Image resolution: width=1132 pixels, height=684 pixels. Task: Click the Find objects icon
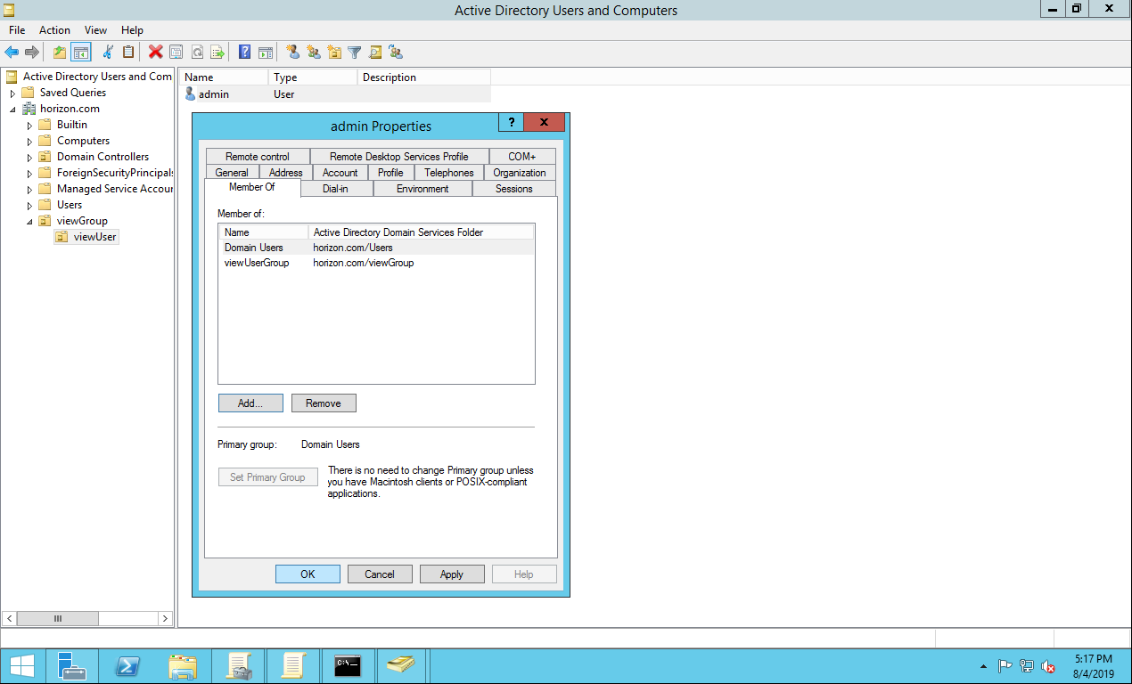click(375, 53)
